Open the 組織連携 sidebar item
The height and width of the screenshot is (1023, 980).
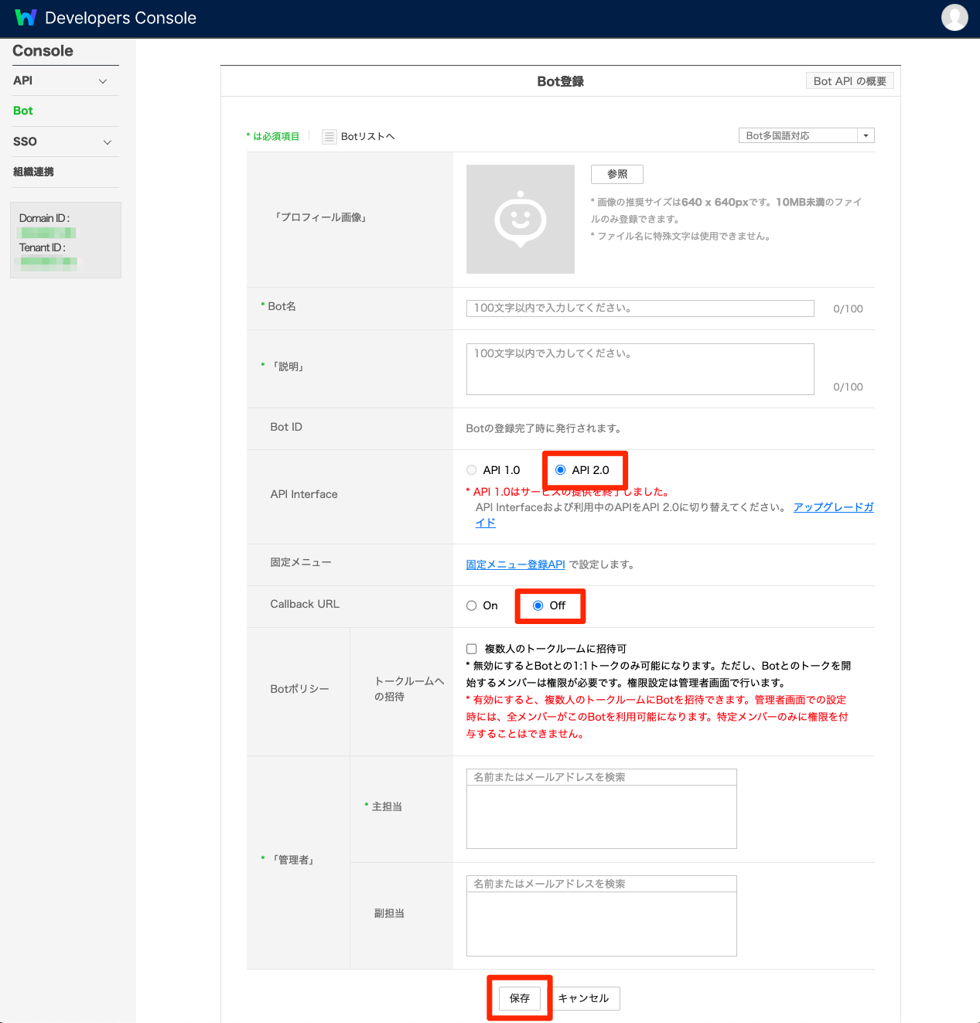(x=34, y=172)
